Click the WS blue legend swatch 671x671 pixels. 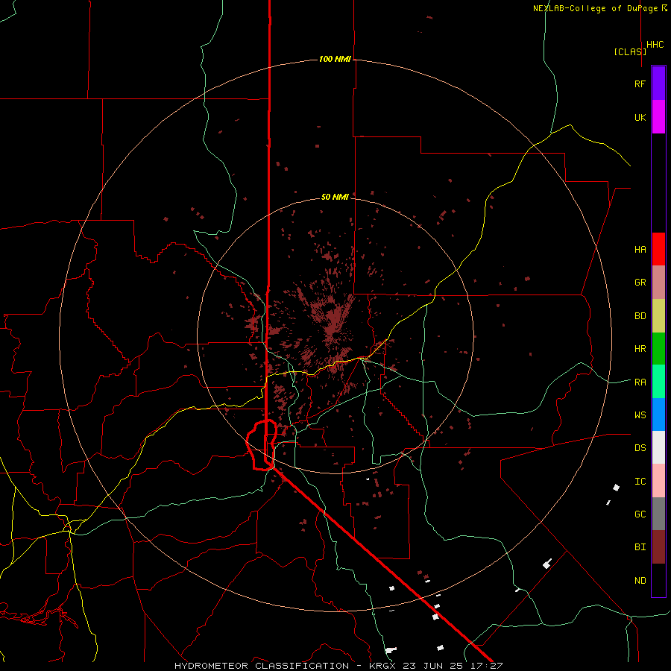[x=658, y=415]
